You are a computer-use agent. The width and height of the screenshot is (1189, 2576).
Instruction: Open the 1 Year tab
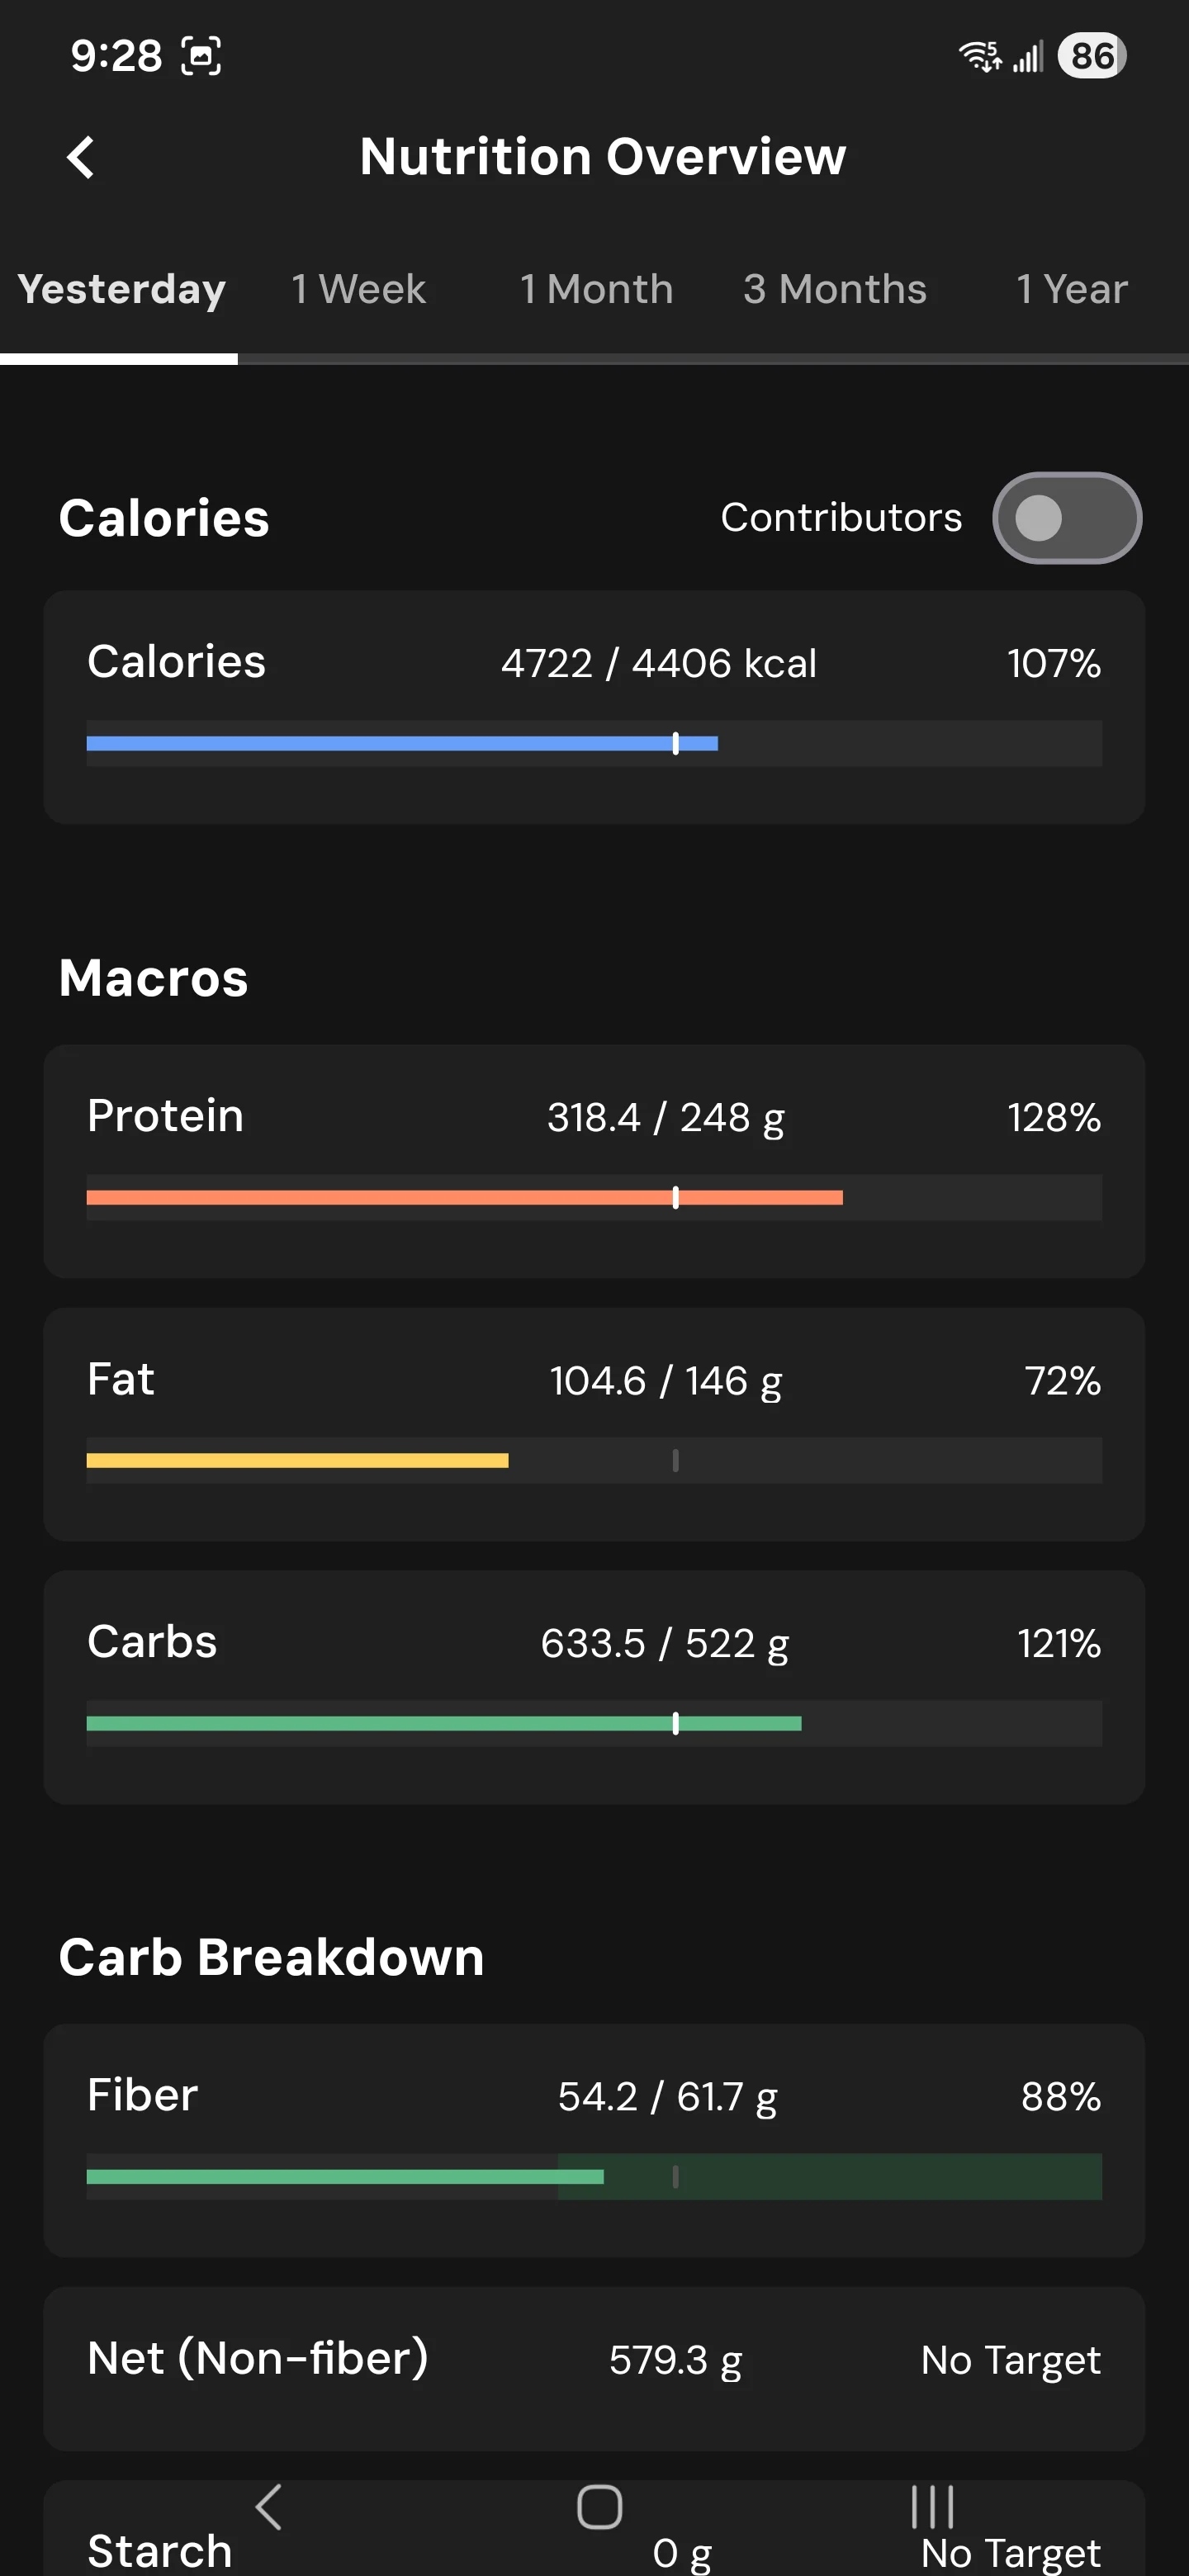click(x=1071, y=289)
